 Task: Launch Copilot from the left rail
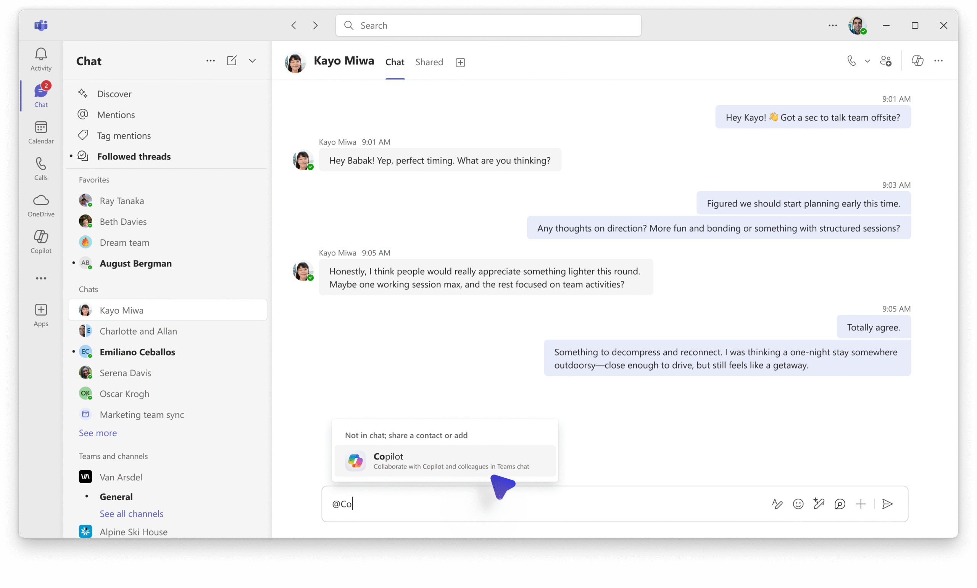[40, 241]
